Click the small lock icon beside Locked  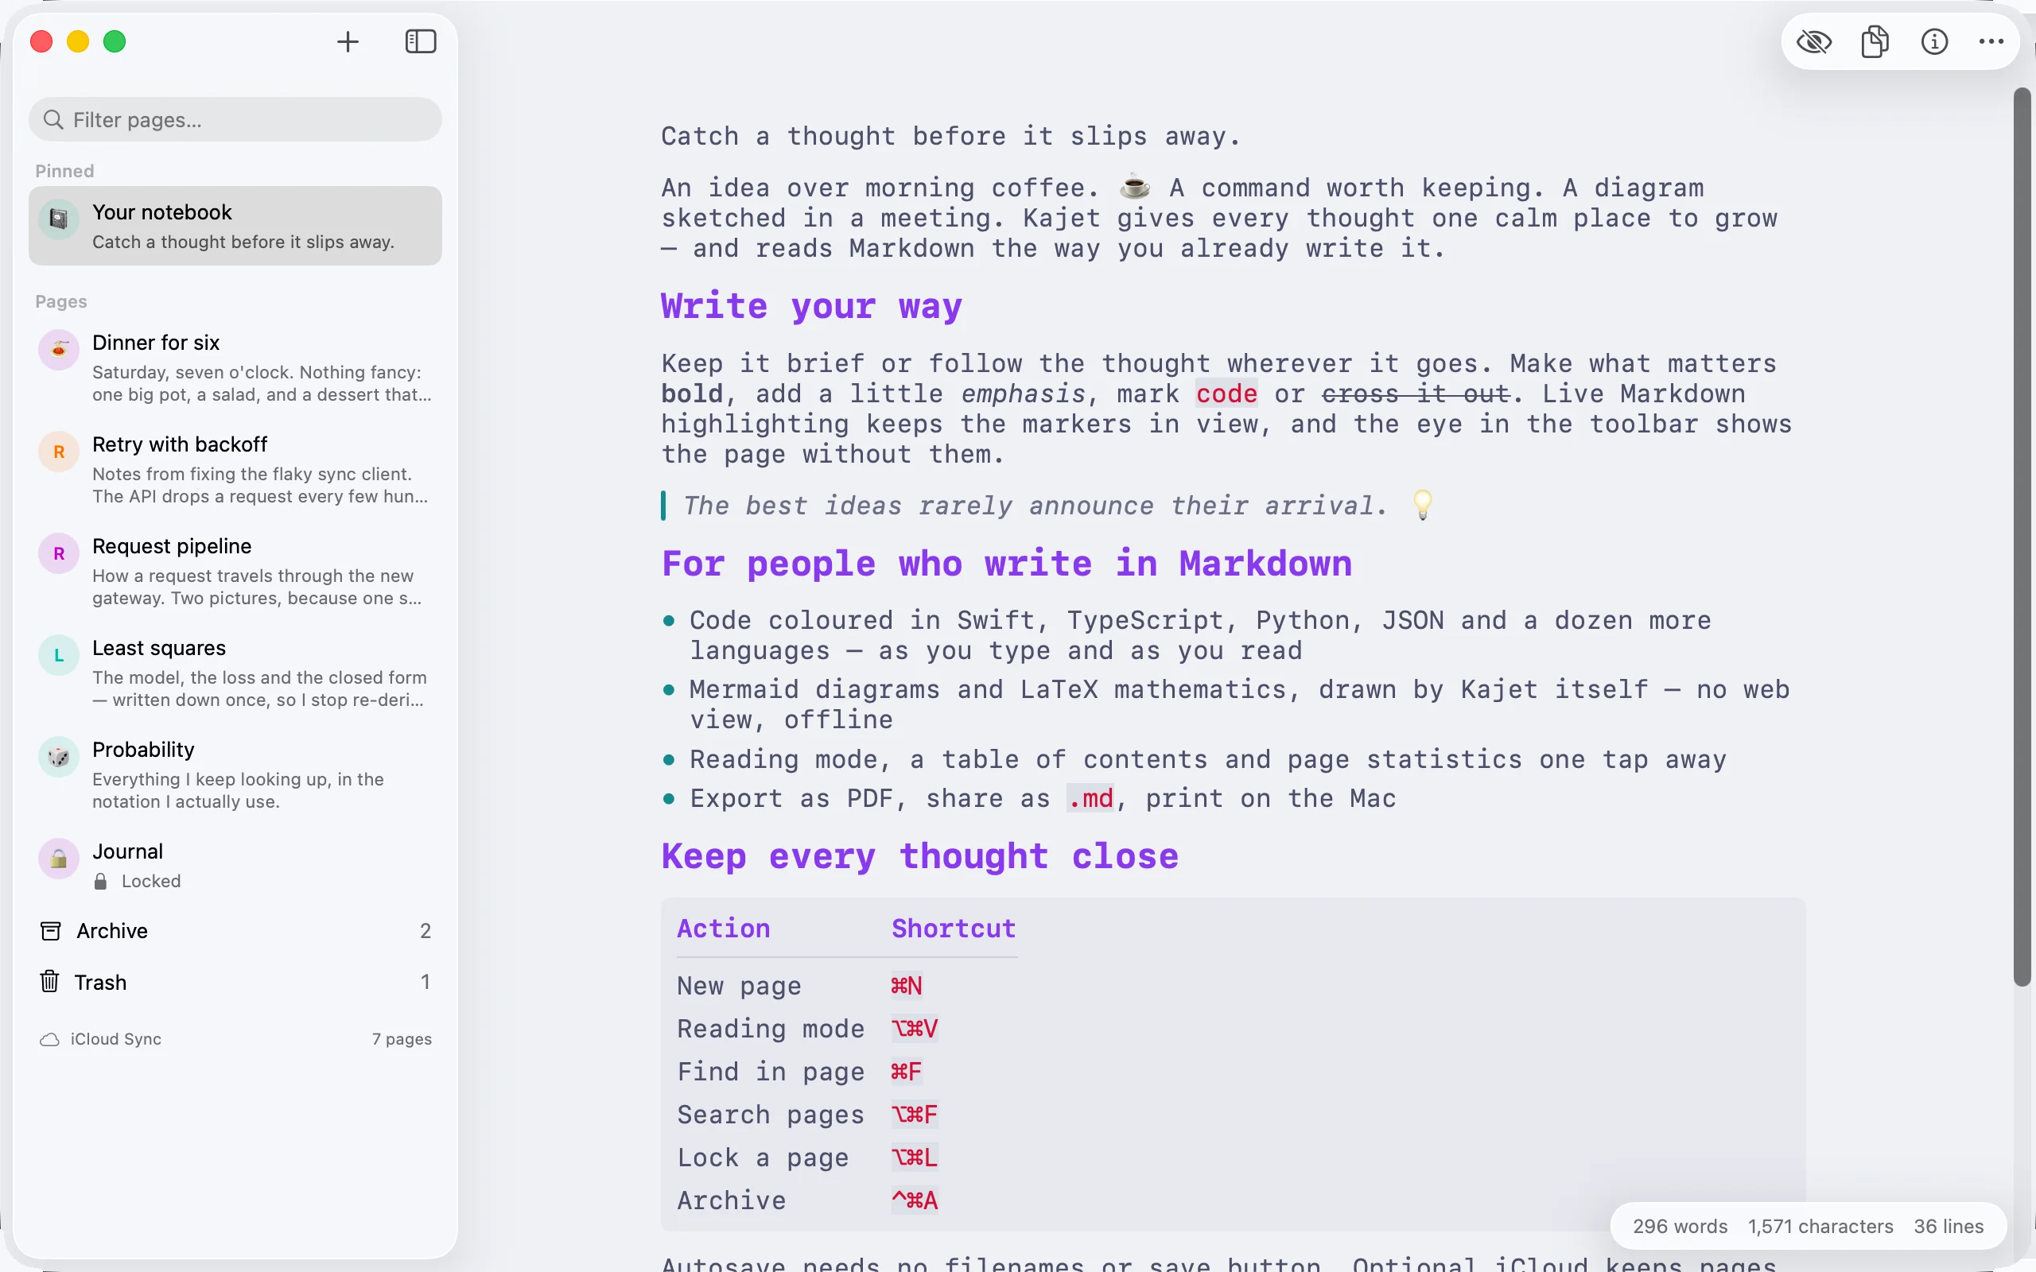tap(100, 881)
